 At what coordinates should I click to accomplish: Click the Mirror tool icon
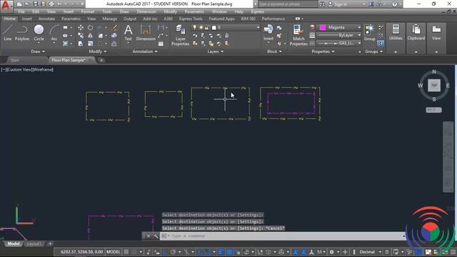pos(91,36)
